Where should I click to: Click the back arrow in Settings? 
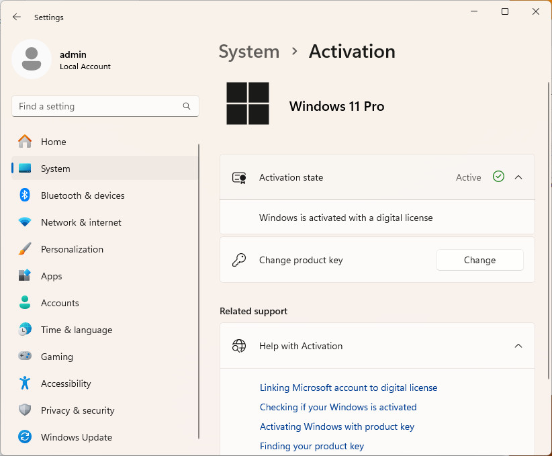click(17, 17)
